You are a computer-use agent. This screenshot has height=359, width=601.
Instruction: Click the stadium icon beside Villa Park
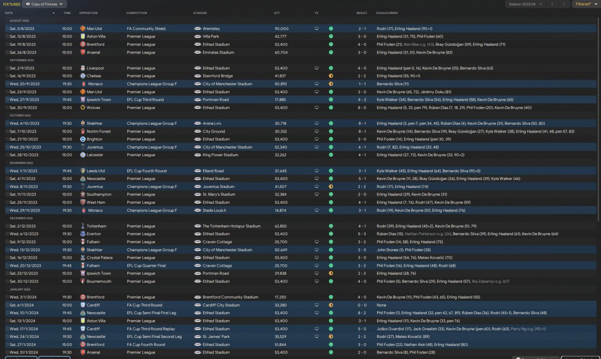pos(197,37)
